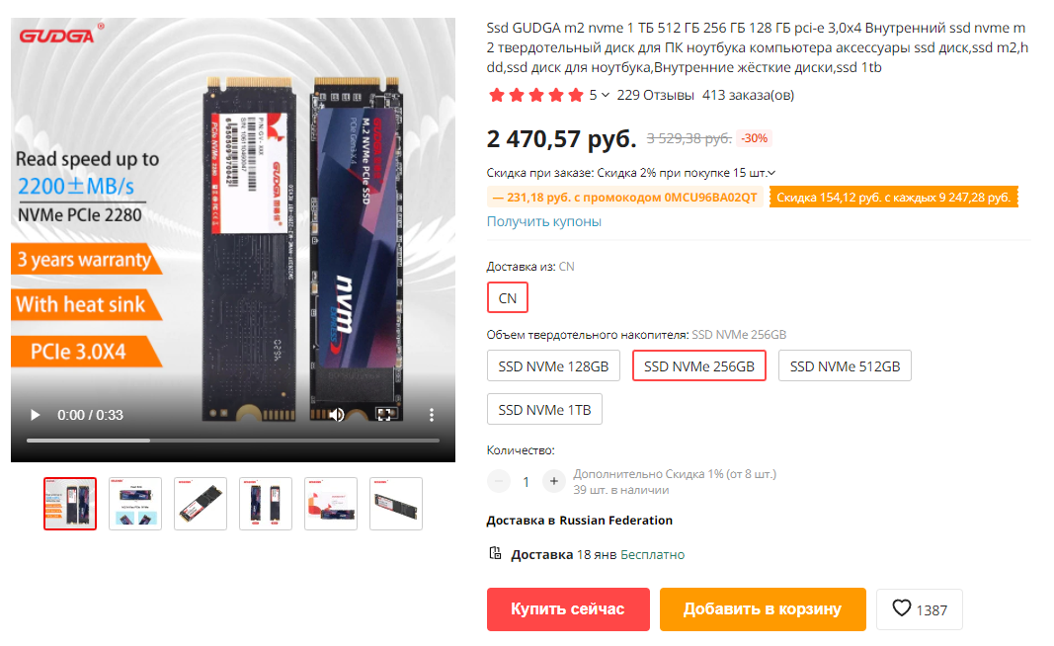Open the Получить купоны link
Viewport: 1054px width, 646px height.
544,221
